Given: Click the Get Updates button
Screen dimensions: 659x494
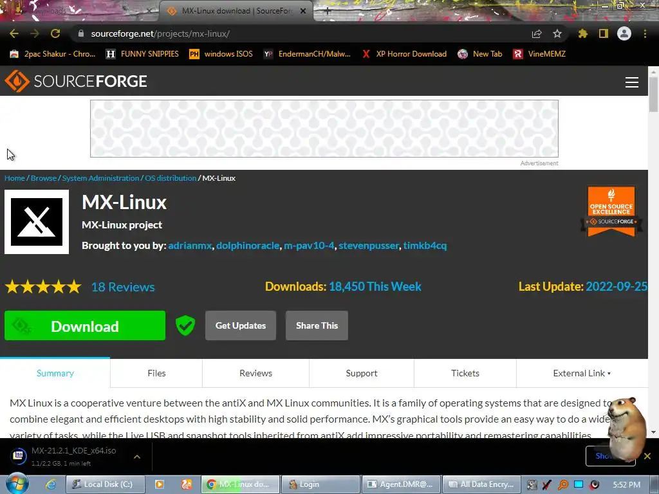Looking at the screenshot, I should (x=241, y=325).
